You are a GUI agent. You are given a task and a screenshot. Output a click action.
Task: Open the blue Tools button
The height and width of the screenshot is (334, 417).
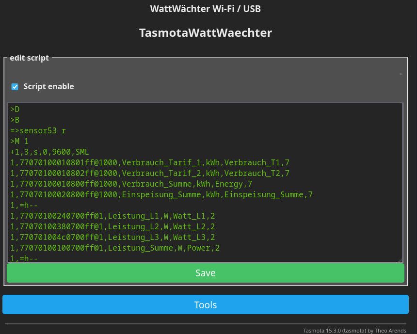tap(205, 304)
